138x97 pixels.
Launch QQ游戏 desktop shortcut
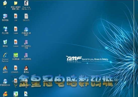pos(5,68)
